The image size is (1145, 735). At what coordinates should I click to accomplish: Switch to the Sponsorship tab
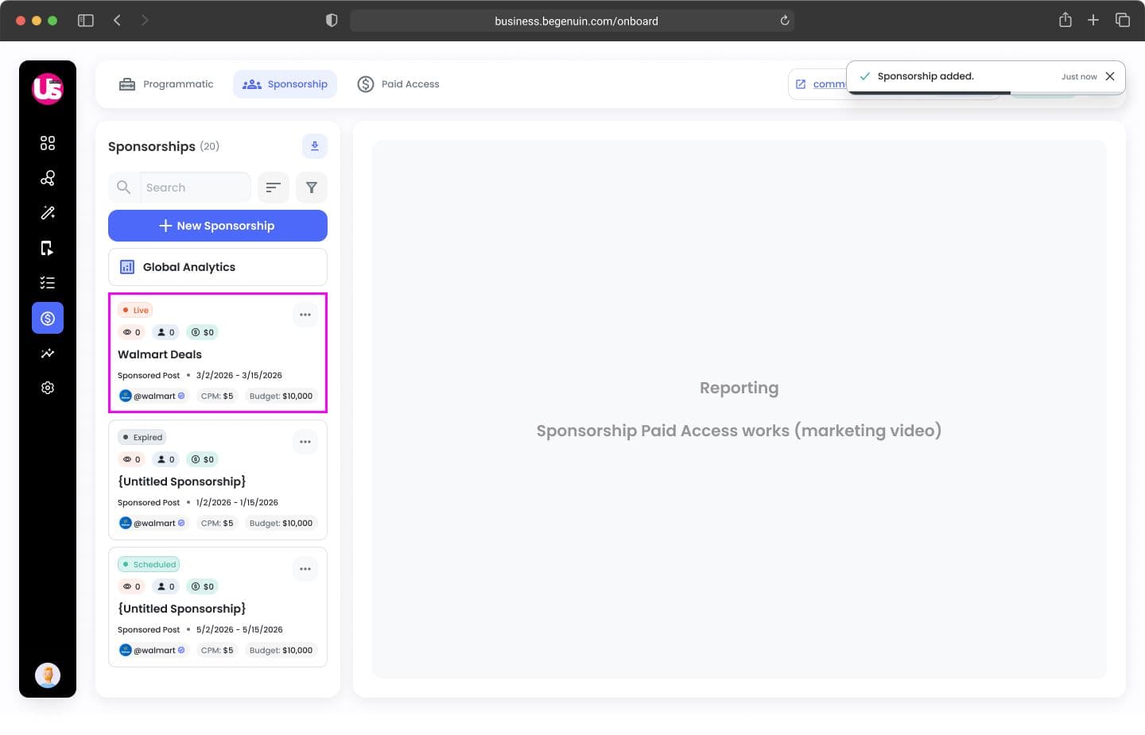tap(285, 84)
